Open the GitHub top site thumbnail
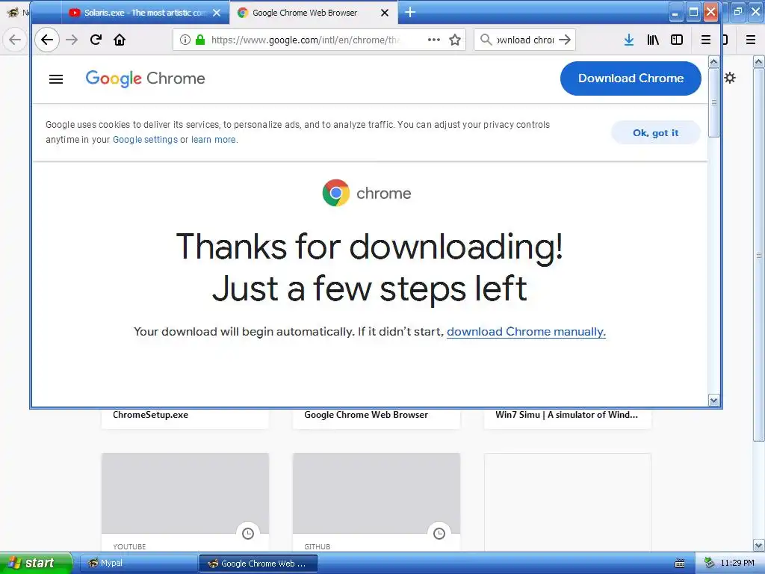 tap(377, 493)
